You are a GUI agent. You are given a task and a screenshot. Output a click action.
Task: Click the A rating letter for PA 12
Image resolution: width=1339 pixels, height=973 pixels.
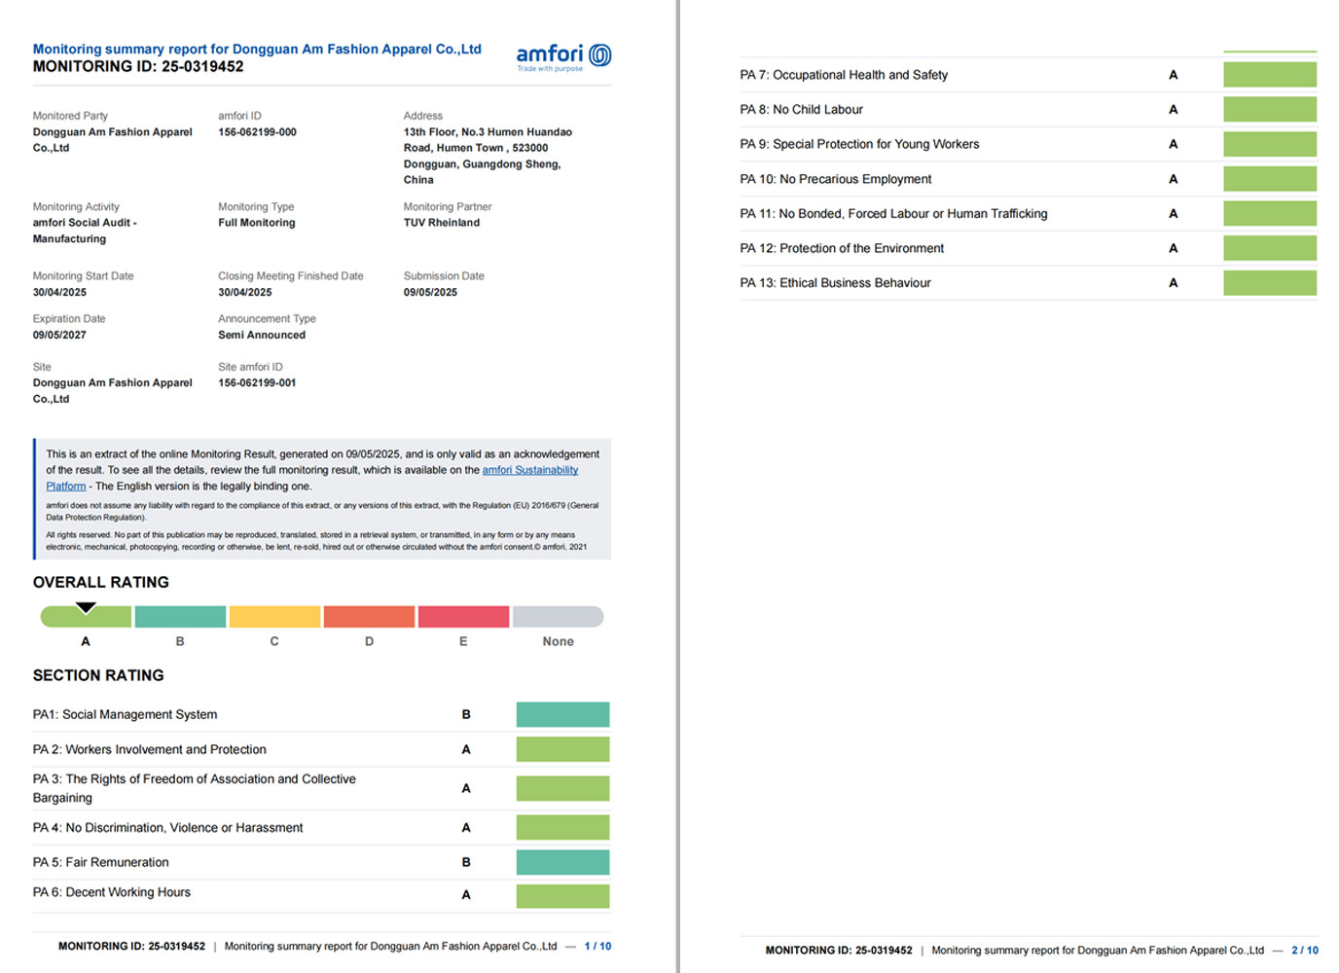point(1173,248)
